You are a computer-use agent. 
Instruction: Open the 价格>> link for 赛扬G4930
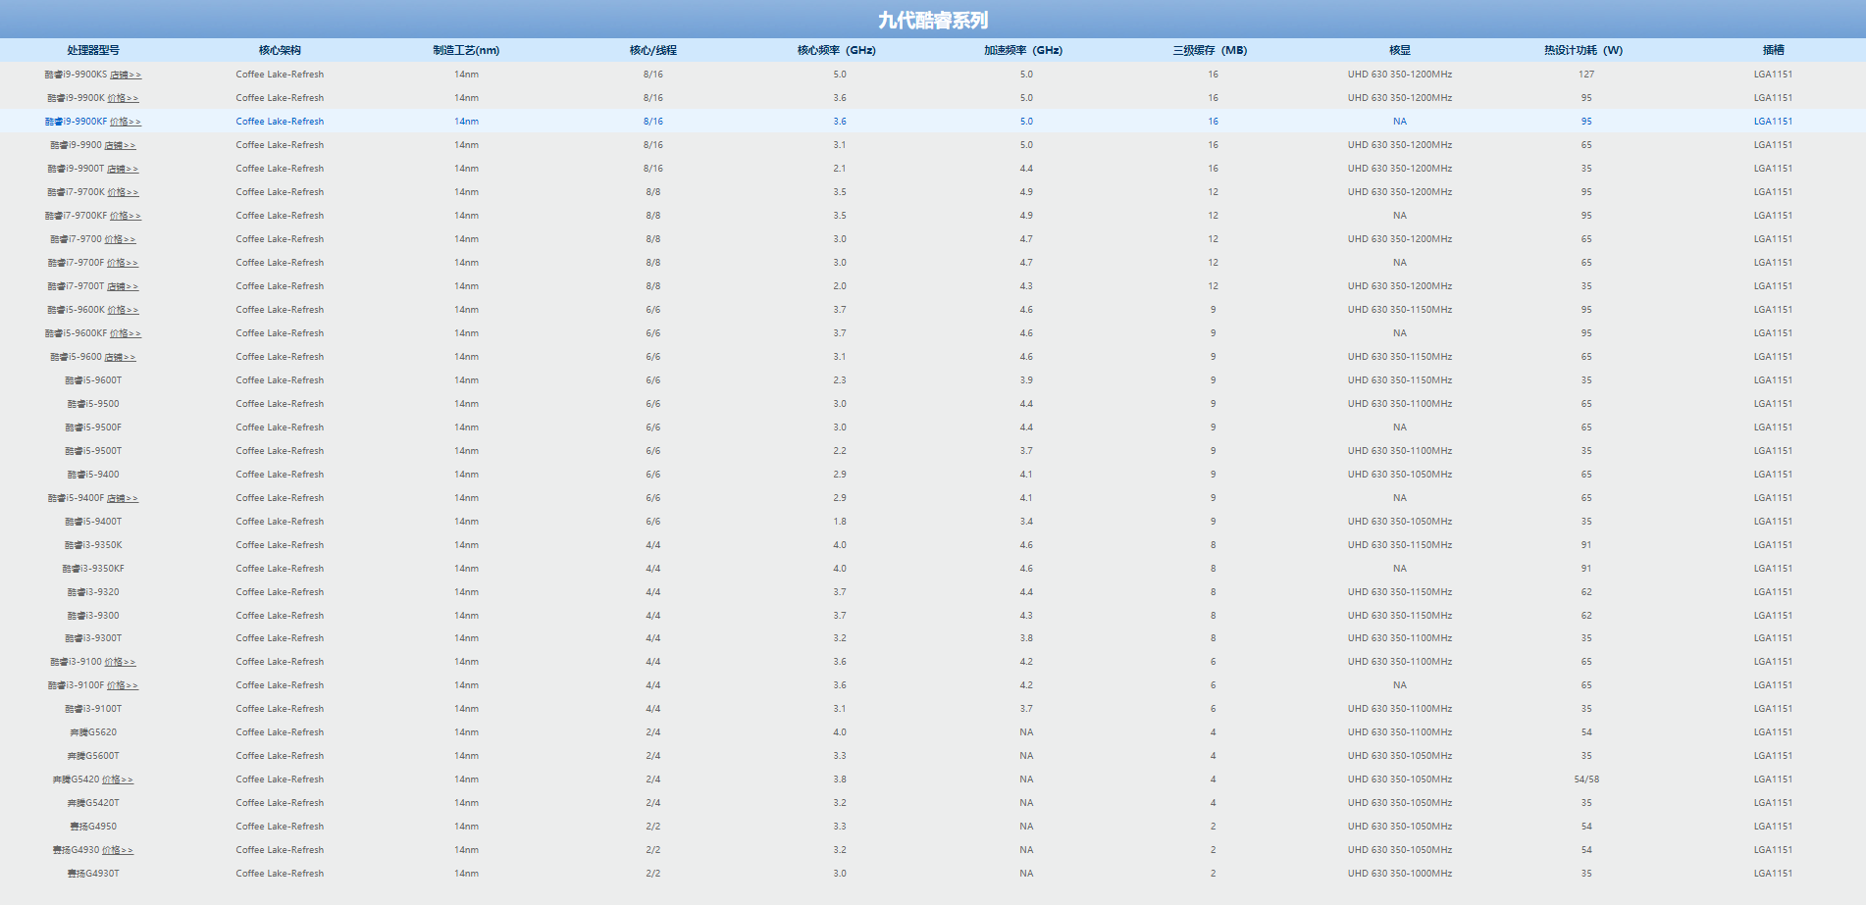[x=118, y=850]
